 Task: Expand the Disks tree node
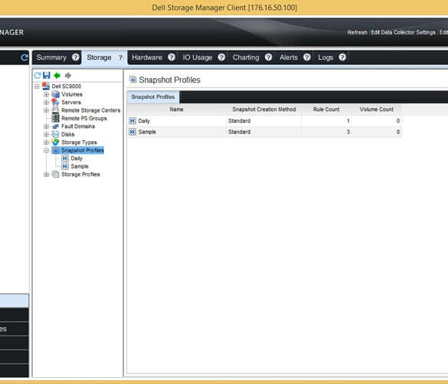(x=46, y=134)
